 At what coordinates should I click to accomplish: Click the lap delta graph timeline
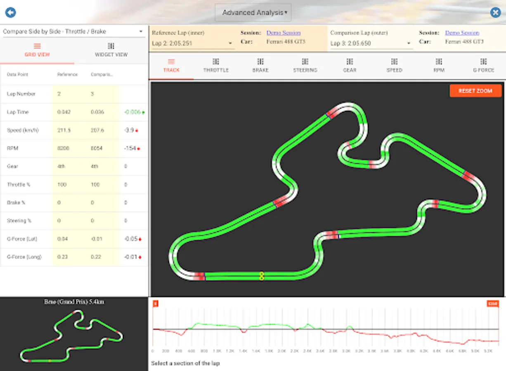[325, 328]
